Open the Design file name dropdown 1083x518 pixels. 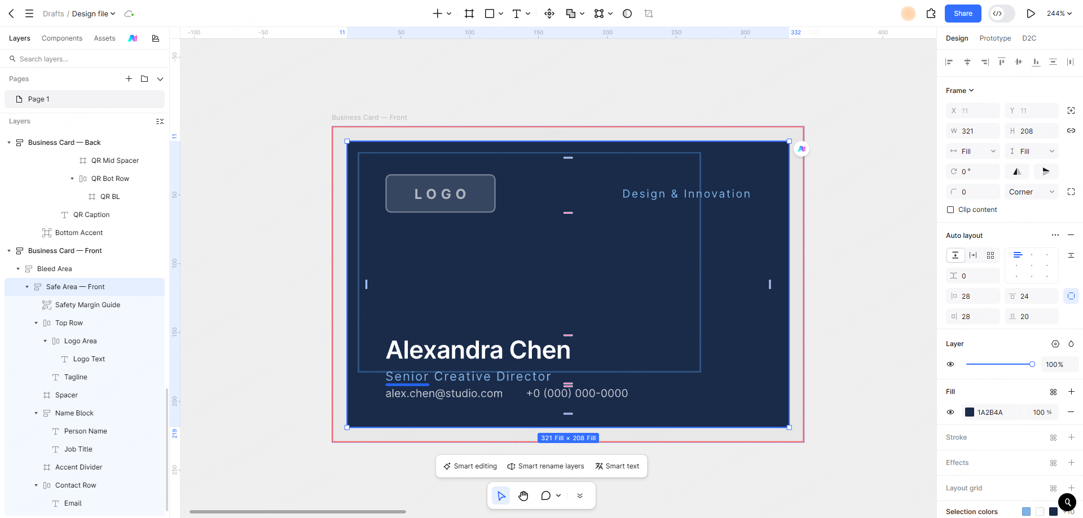click(x=94, y=14)
